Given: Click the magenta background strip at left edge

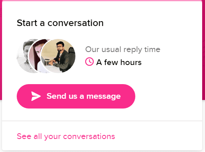Looking at the screenshot, I should [x=1, y=50].
